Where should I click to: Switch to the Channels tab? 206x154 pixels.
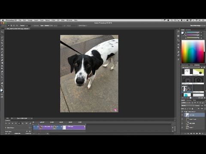click(189, 100)
